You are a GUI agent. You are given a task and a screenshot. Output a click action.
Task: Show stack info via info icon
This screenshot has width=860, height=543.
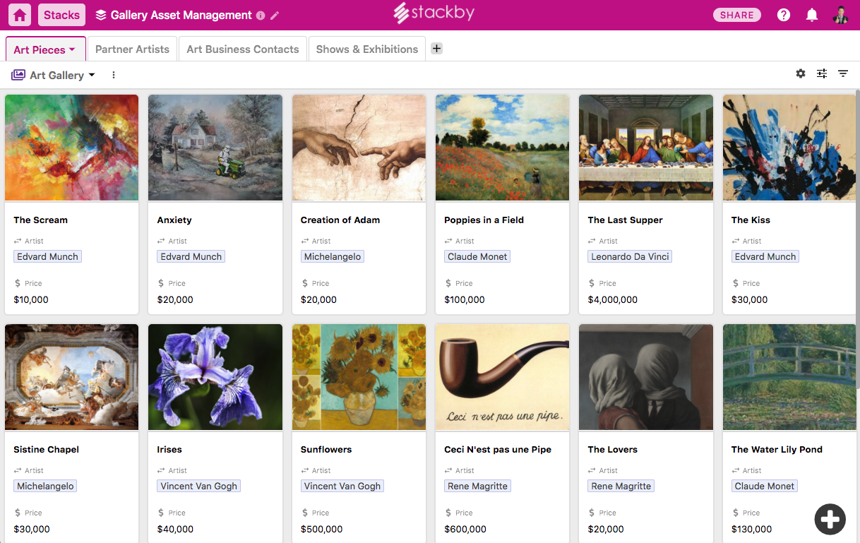(x=261, y=16)
